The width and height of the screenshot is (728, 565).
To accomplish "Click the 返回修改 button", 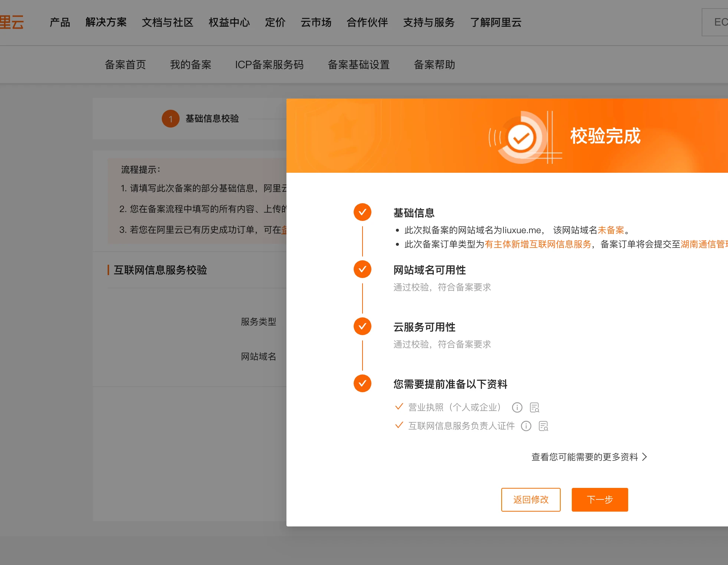I will pyautogui.click(x=531, y=499).
